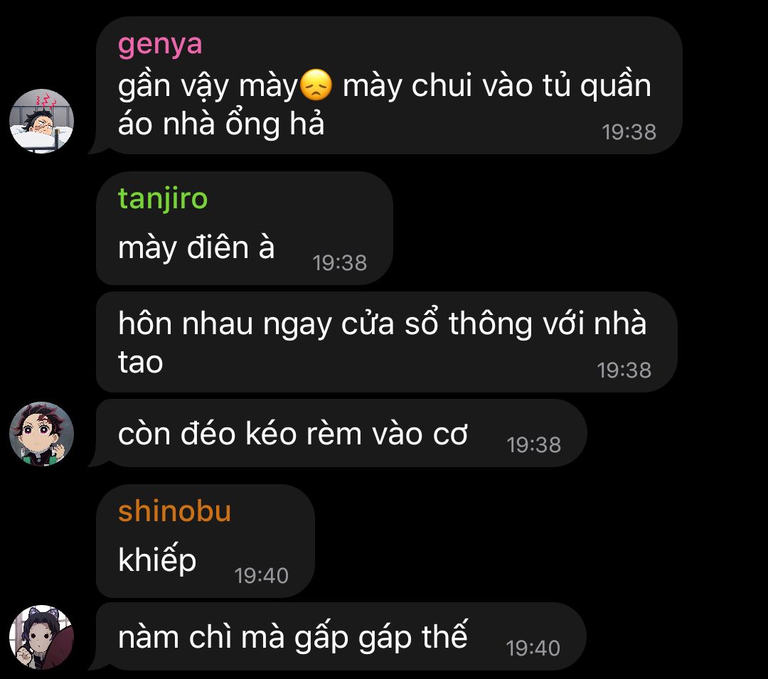Image resolution: width=768 pixels, height=679 pixels.
Task: Click the timestamp on 'mày điên à'
Action: click(x=340, y=263)
